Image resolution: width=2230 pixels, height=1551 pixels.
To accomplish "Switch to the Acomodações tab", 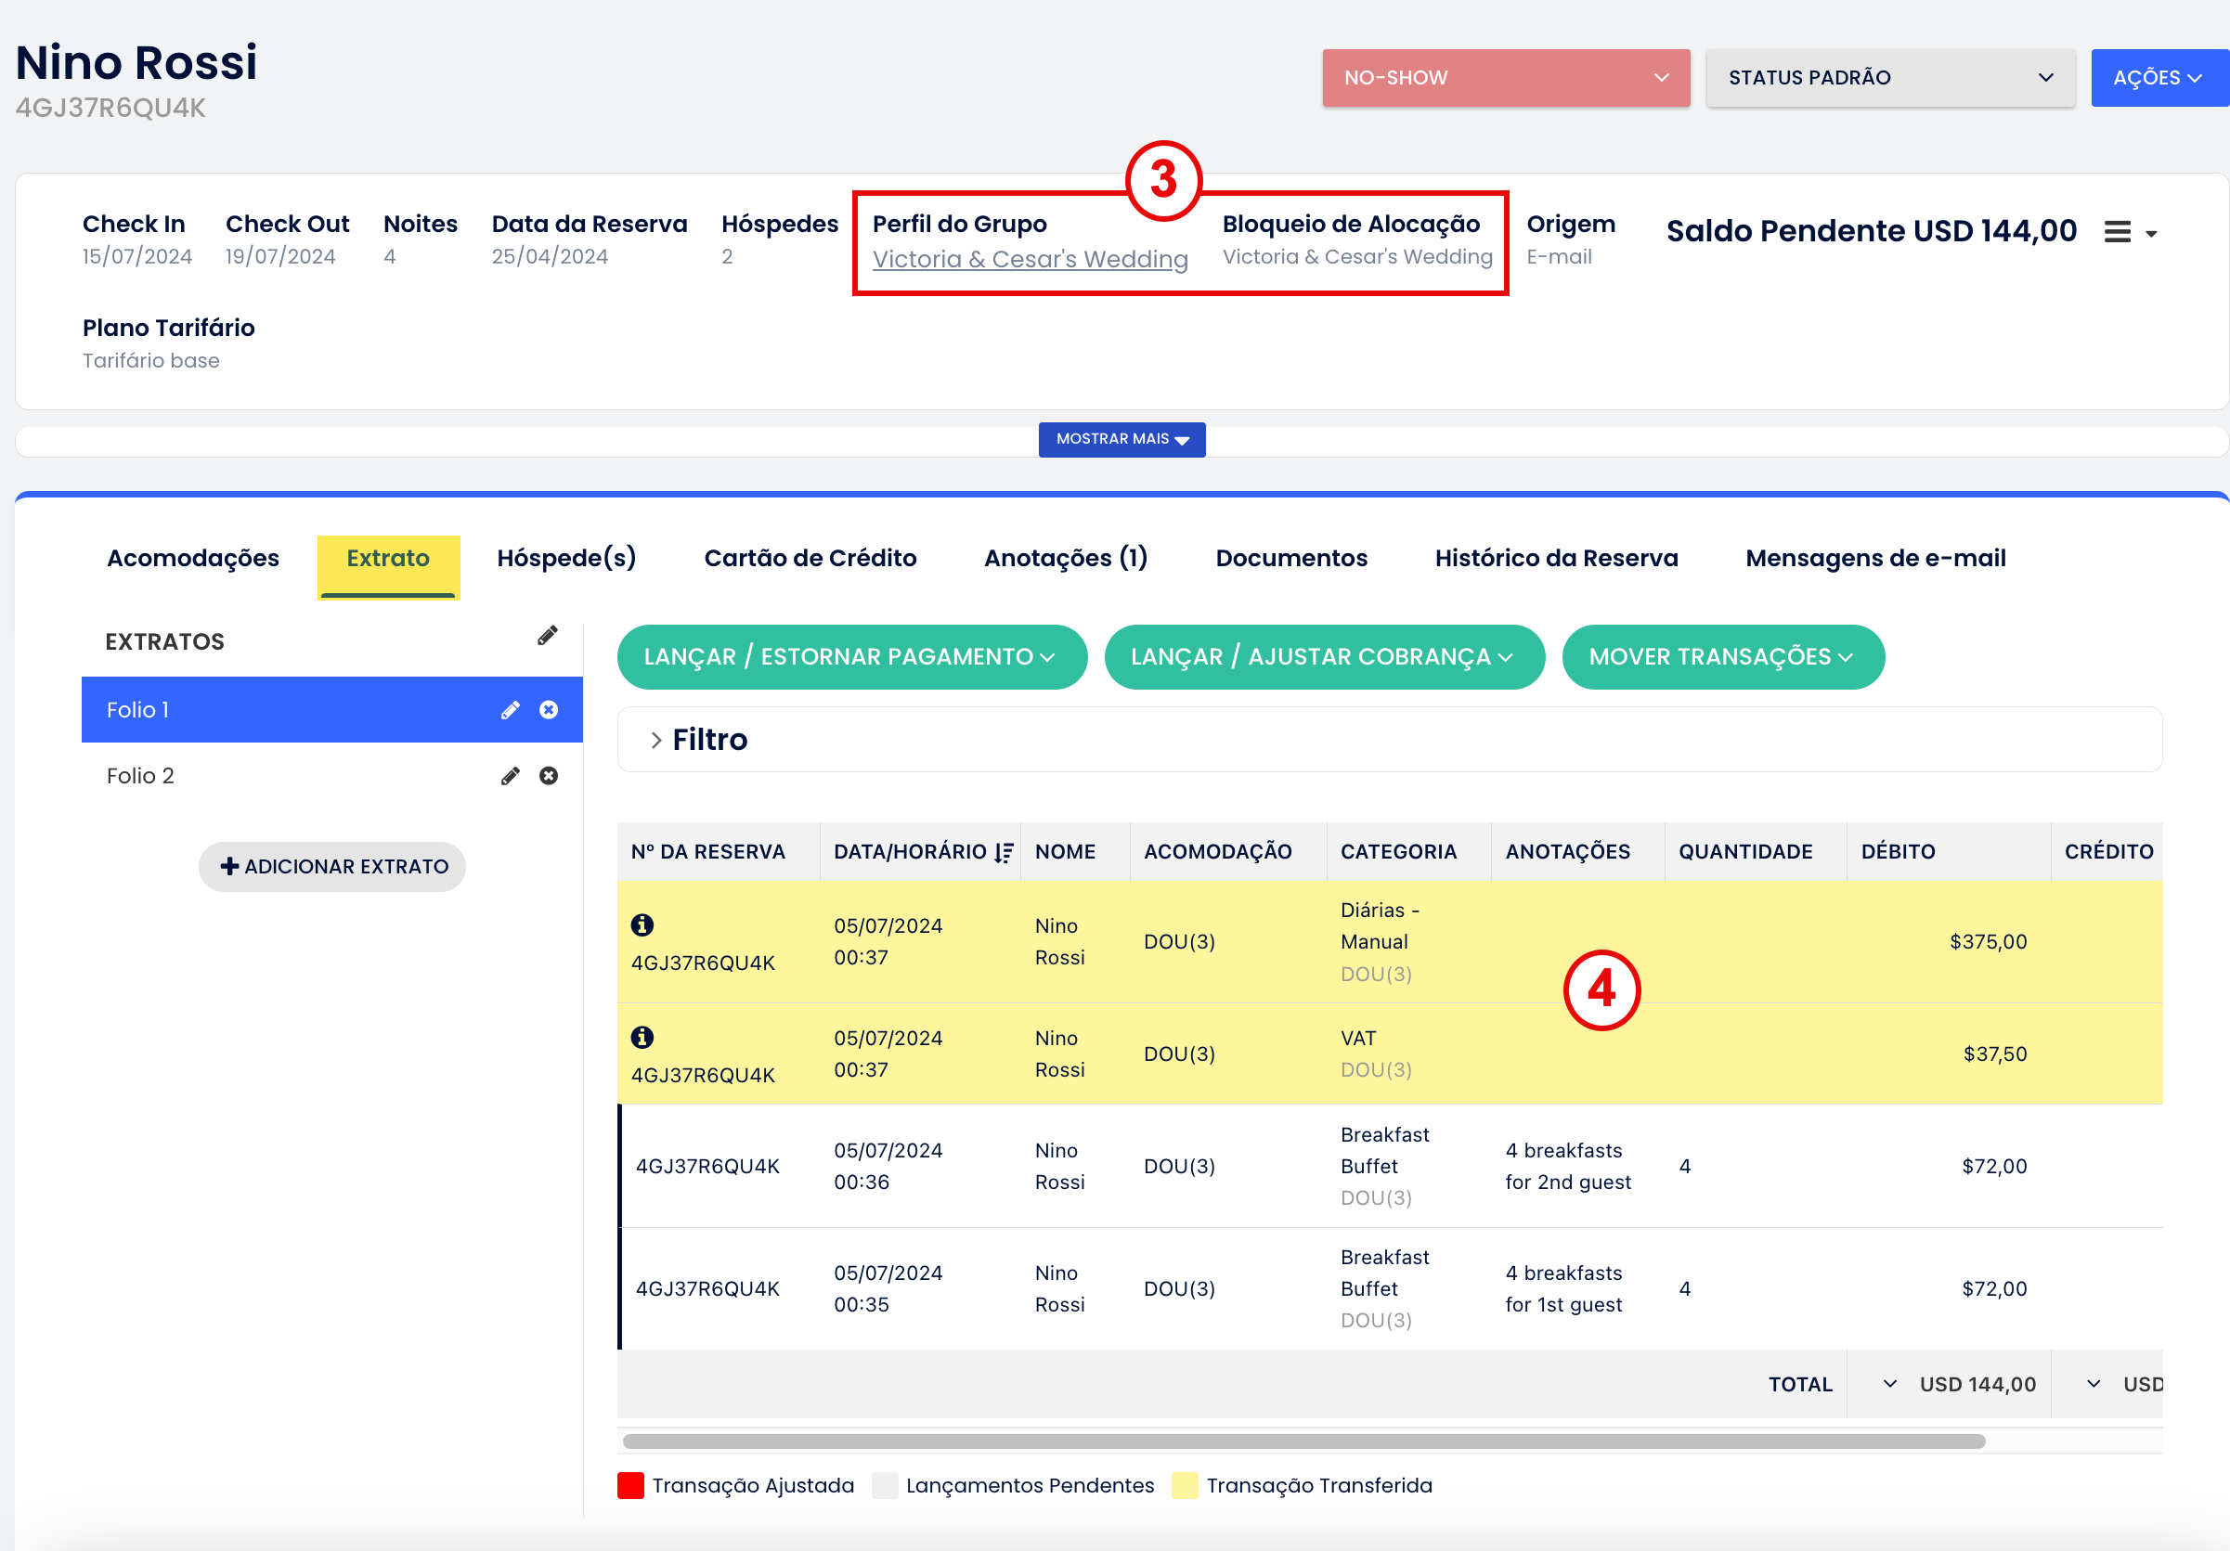I will (x=192, y=559).
